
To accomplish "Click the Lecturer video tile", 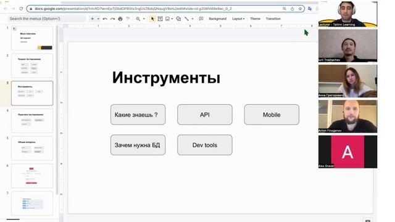I will point(347,14).
